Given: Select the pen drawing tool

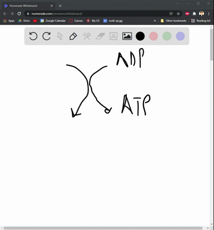Looking at the screenshot, I should pos(73,36).
